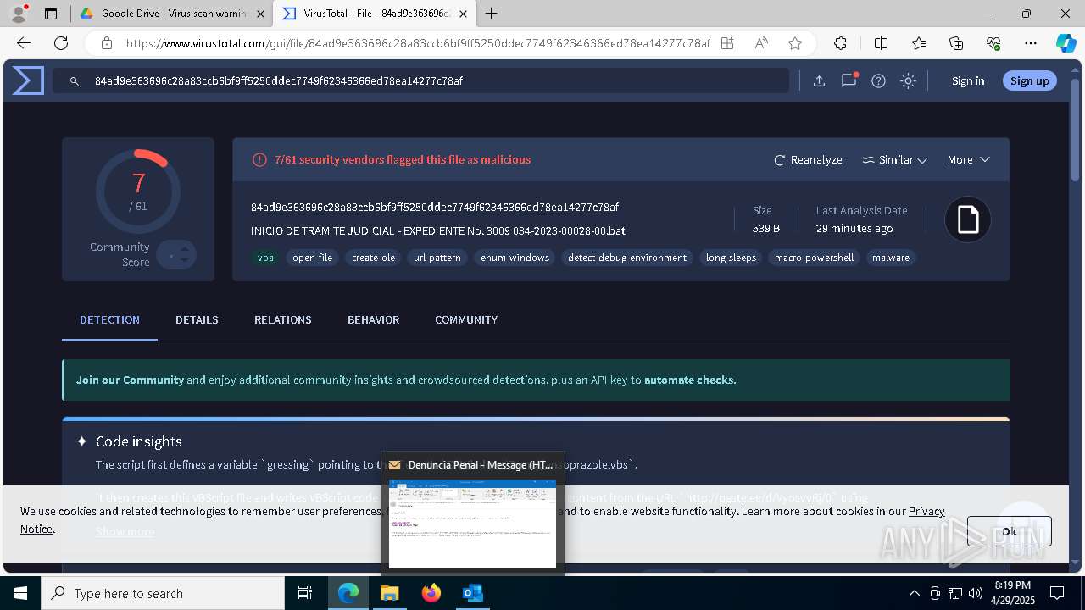Expand the Similar dropdown
The height and width of the screenshot is (610, 1085).
point(894,159)
